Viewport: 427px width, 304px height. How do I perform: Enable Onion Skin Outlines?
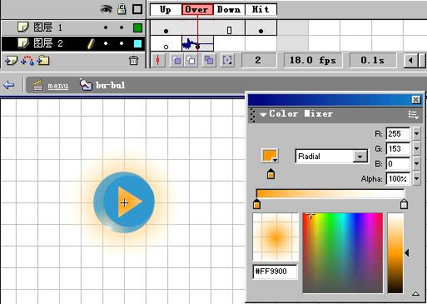pos(191,60)
